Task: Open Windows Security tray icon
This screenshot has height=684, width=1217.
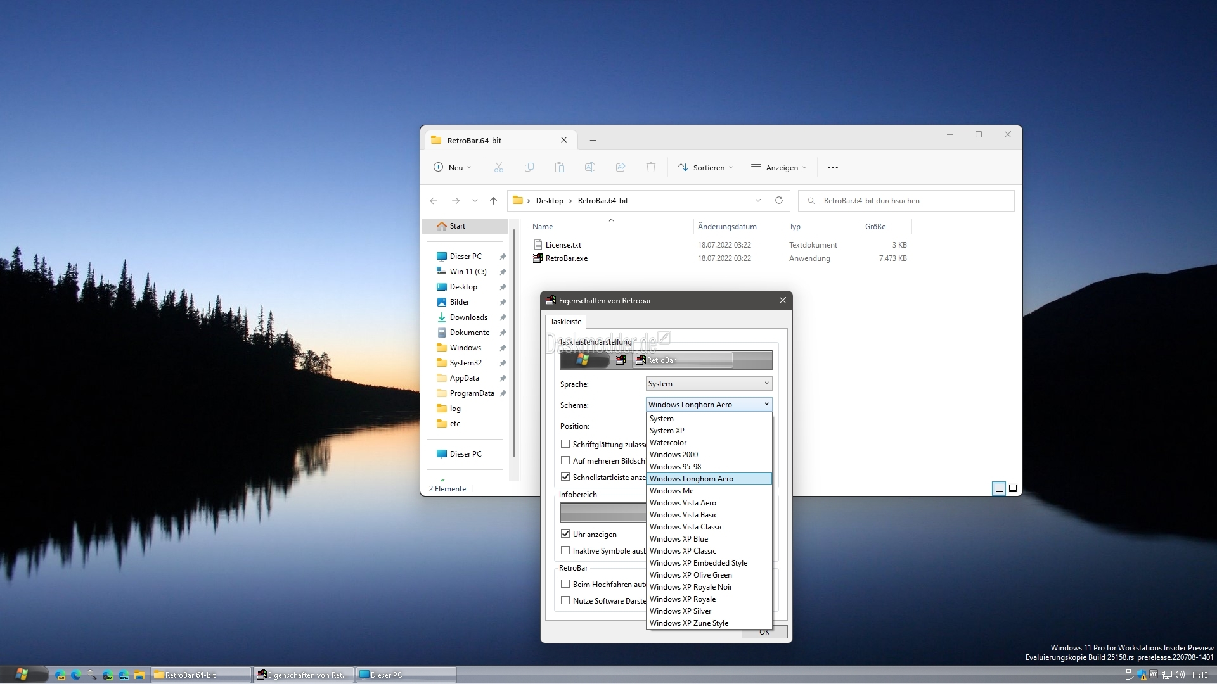Action: pos(1142,675)
